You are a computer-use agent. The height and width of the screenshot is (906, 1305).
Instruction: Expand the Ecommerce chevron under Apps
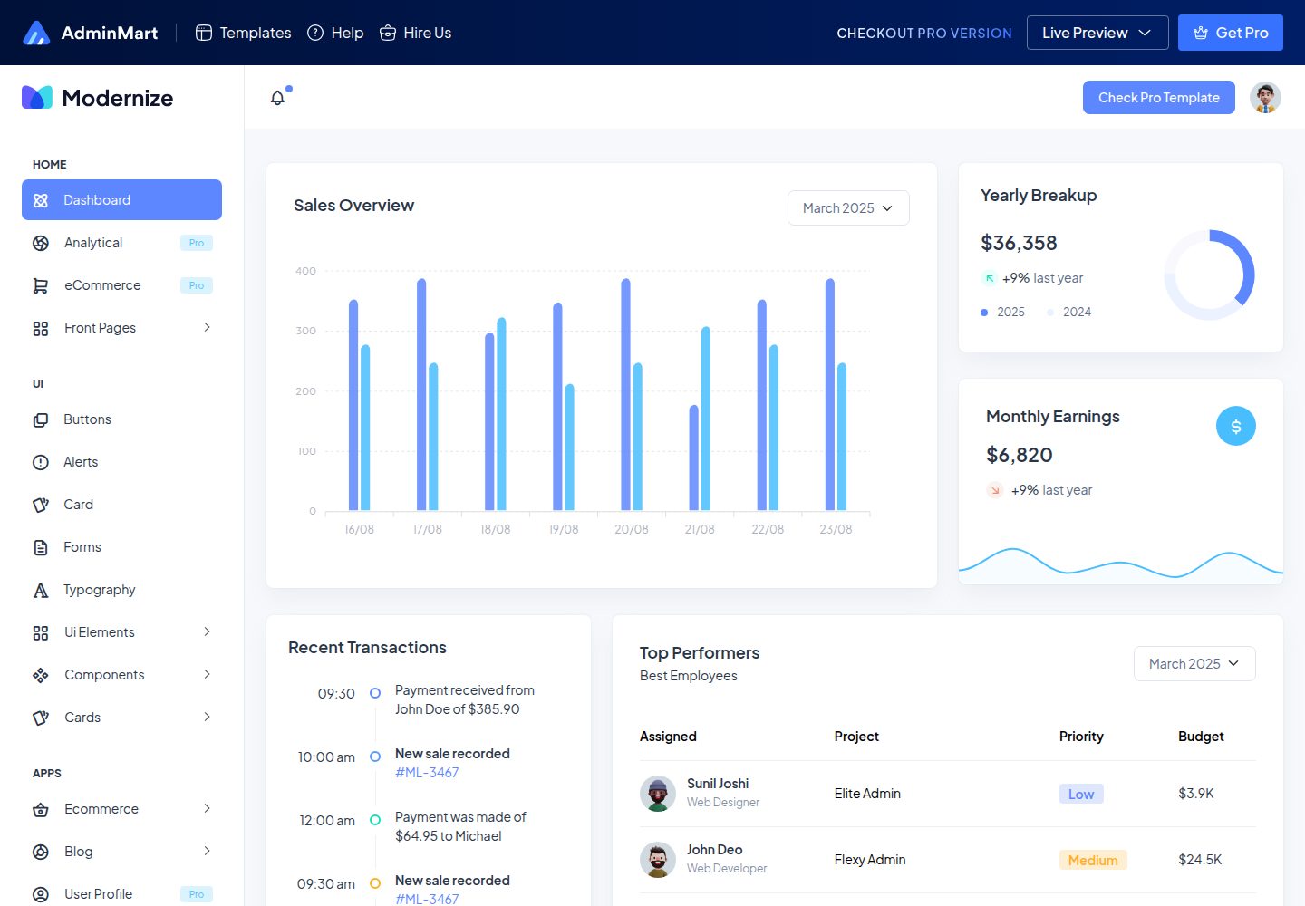click(207, 808)
